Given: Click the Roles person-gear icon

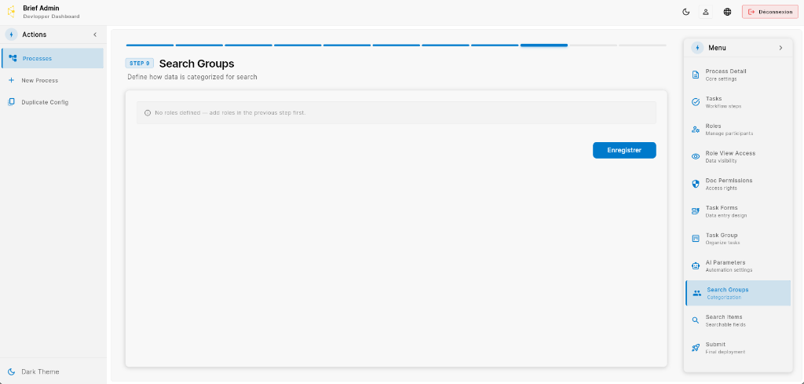Looking at the screenshot, I should 696,130.
